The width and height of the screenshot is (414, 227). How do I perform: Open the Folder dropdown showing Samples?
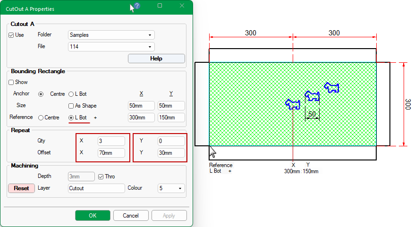tap(111, 35)
